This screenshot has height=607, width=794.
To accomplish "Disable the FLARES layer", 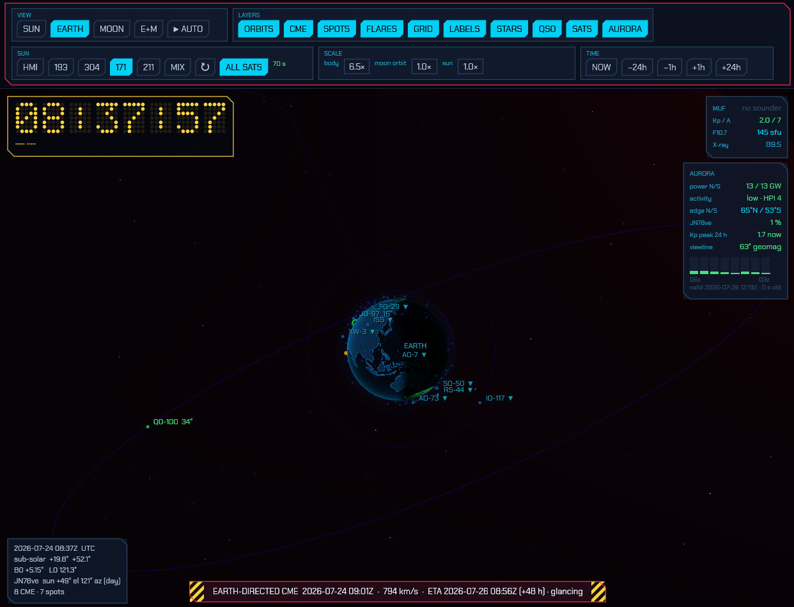I will (382, 29).
